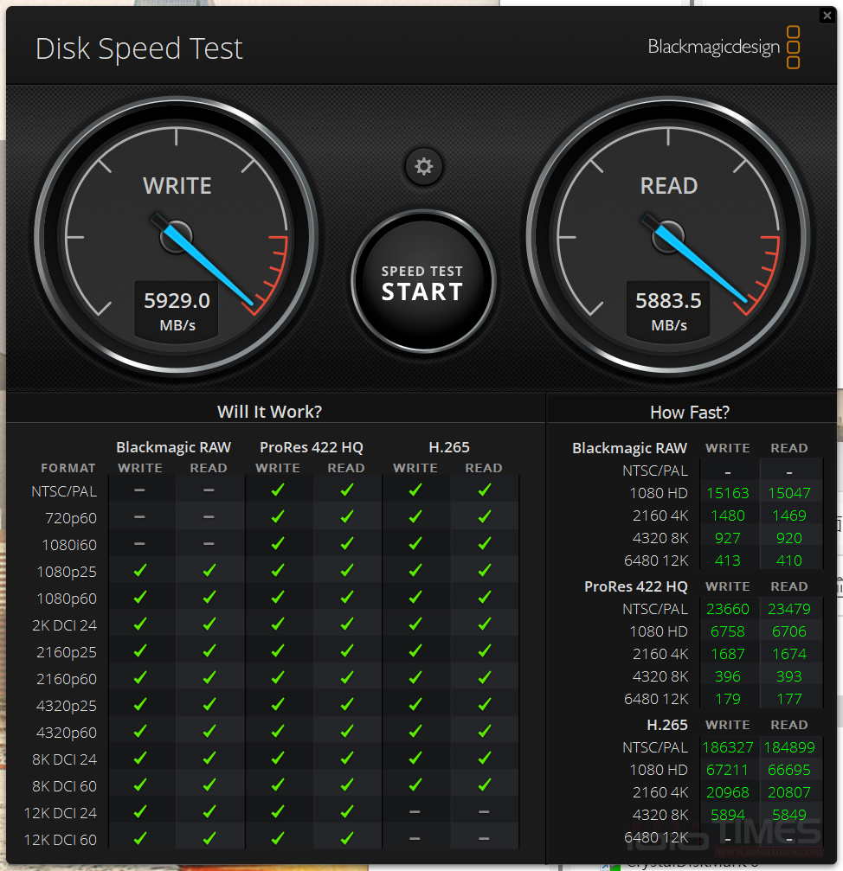The width and height of the screenshot is (843, 871).
Task: Start the speed test
Action: 423,282
